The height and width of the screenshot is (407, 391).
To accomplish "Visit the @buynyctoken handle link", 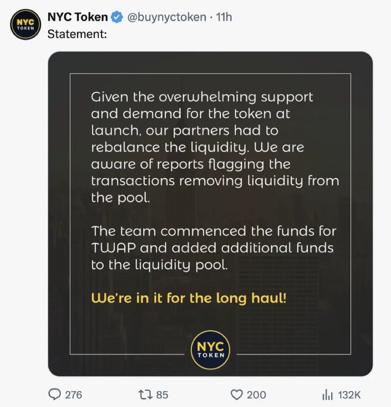I will (167, 17).
